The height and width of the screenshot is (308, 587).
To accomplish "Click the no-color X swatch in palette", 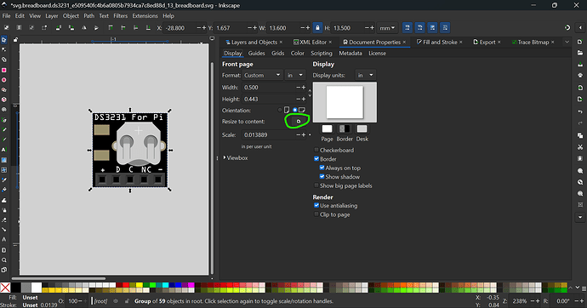I will [5, 288].
